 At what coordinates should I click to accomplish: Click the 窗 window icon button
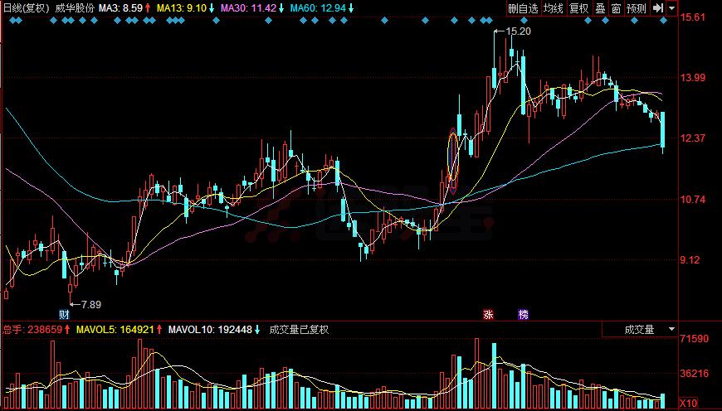pos(616,8)
